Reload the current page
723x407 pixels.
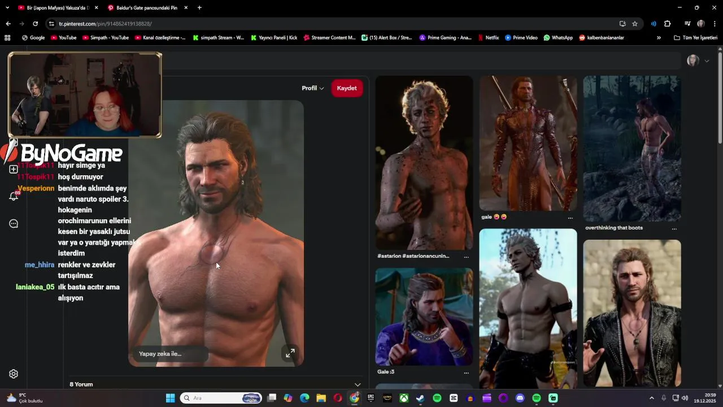point(35,24)
